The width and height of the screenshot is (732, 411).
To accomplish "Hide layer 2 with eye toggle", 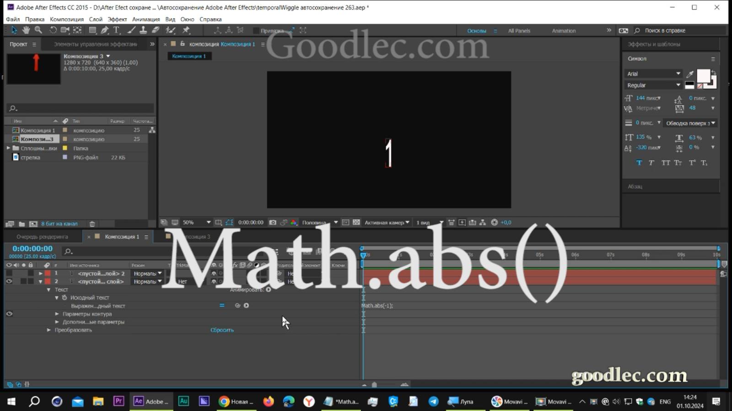I will 9,281.
